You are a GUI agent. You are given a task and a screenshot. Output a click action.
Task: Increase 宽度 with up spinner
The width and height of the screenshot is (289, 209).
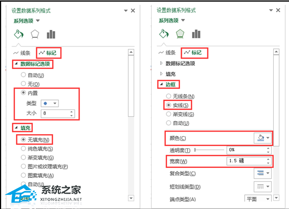pyautogui.click(x=268, y=159)
